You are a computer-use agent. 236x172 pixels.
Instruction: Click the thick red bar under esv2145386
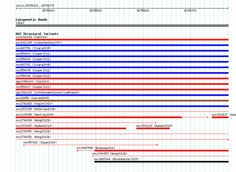click(99, 117)
